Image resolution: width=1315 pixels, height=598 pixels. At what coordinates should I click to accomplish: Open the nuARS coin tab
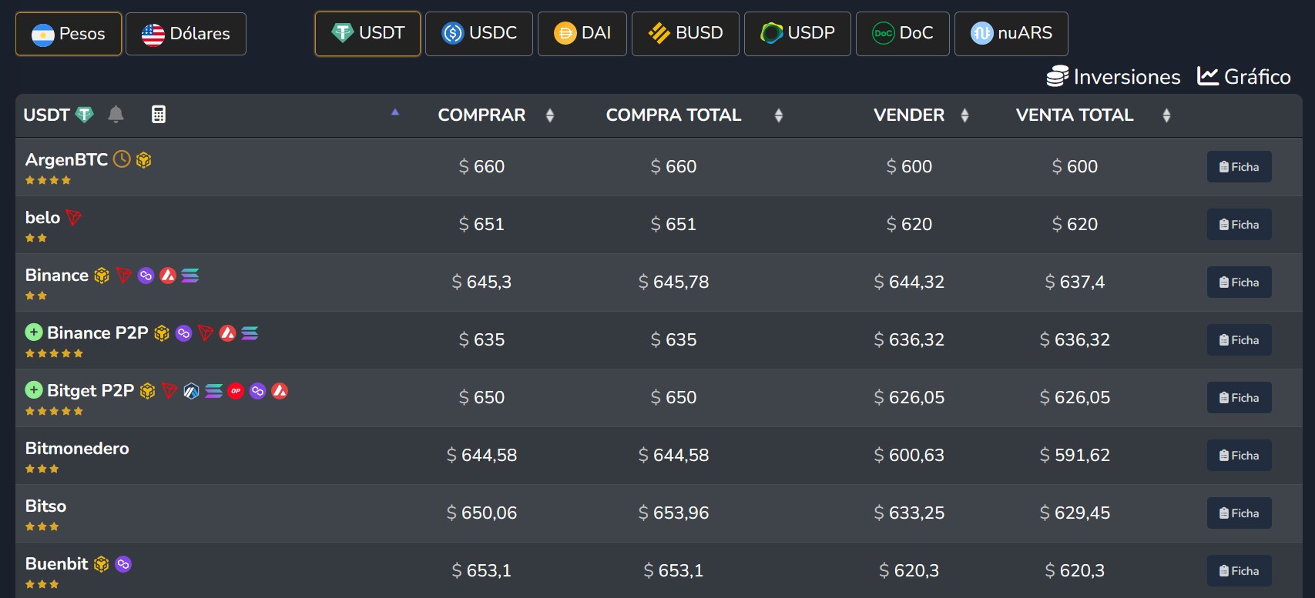tap(1011, 33)
